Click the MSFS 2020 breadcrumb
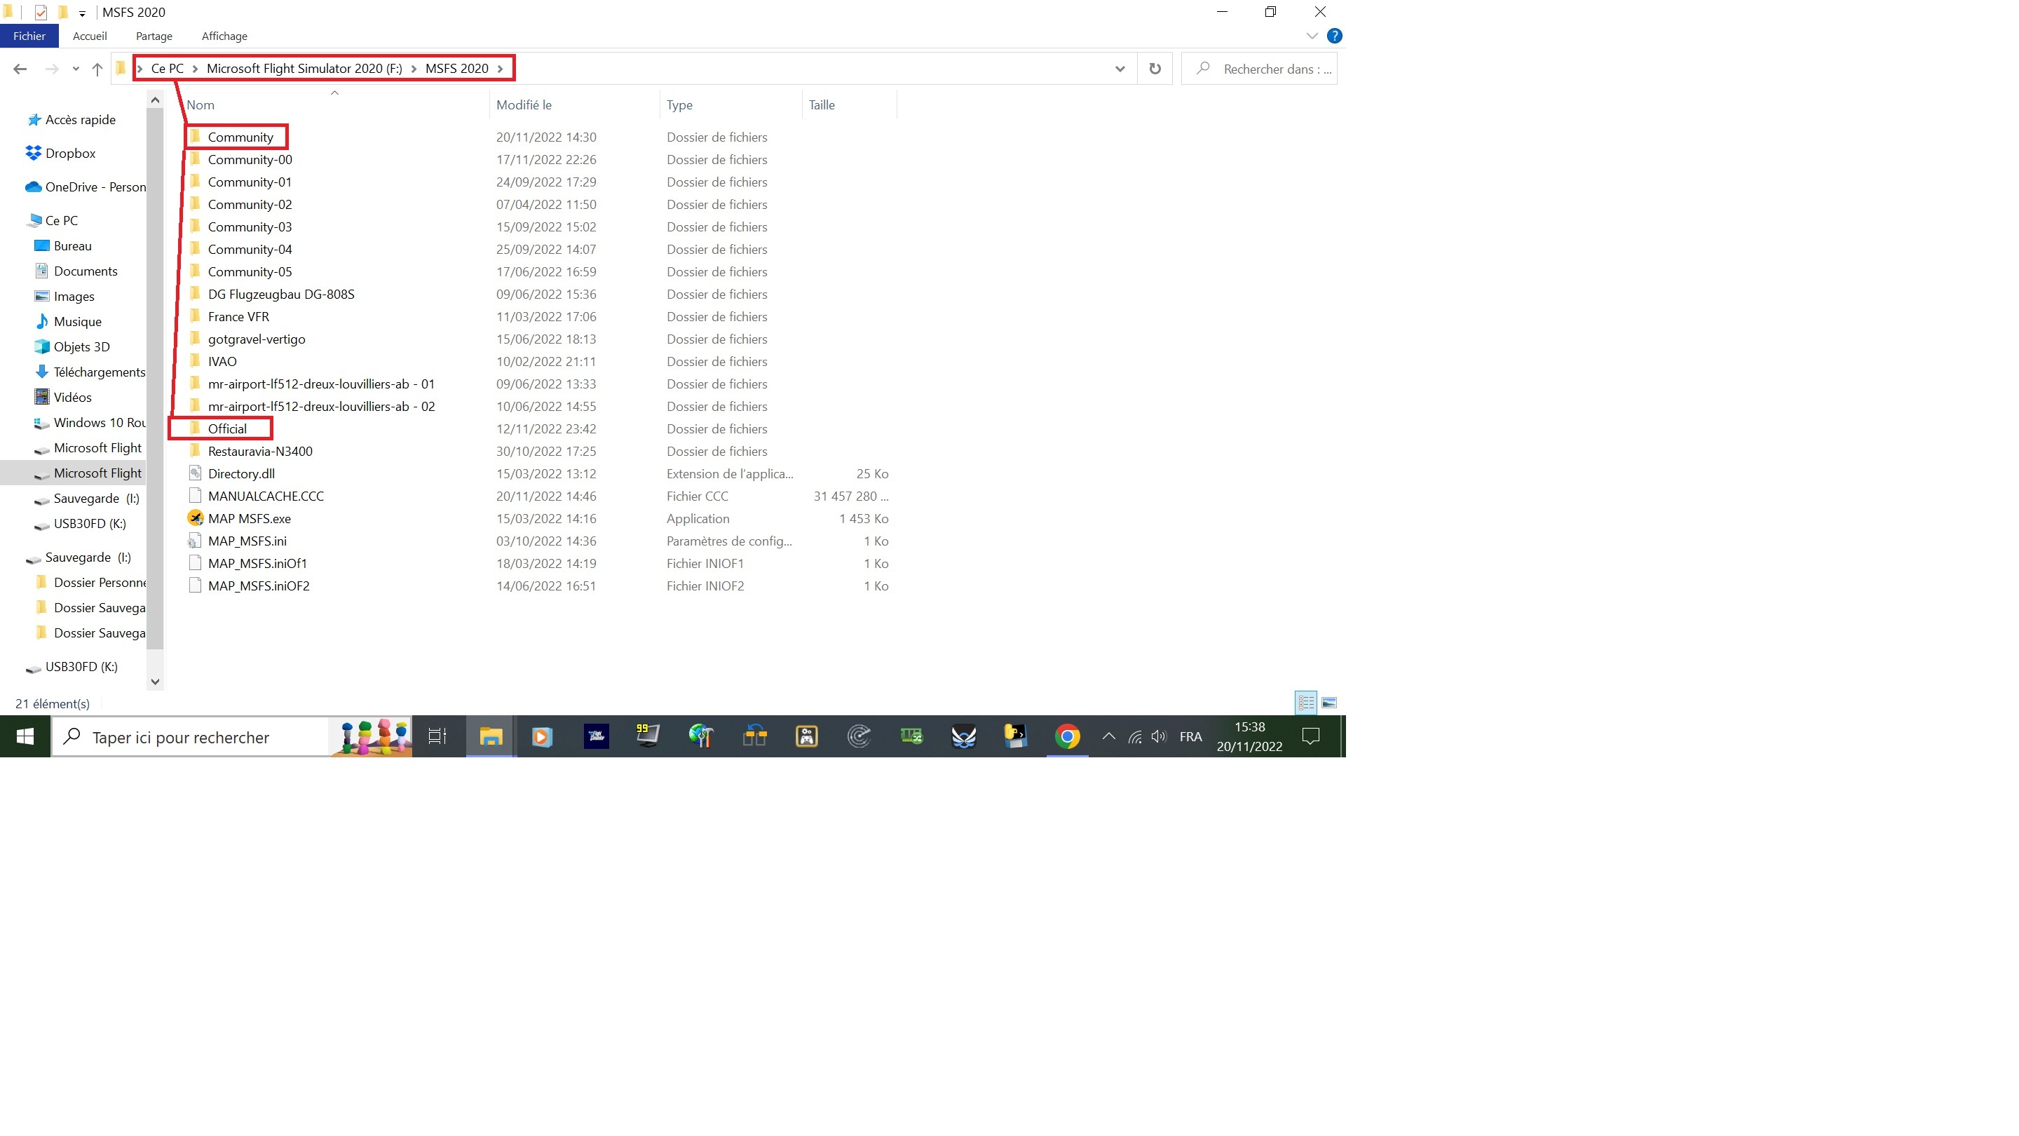 (x=456, y=68)
